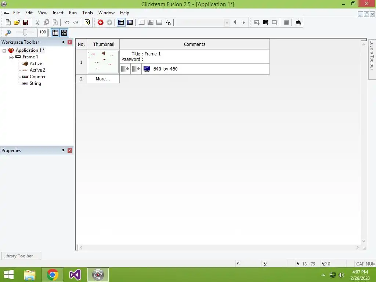
Task: Click the dark grid editor icon beside Storyboard
Action: 130,22
